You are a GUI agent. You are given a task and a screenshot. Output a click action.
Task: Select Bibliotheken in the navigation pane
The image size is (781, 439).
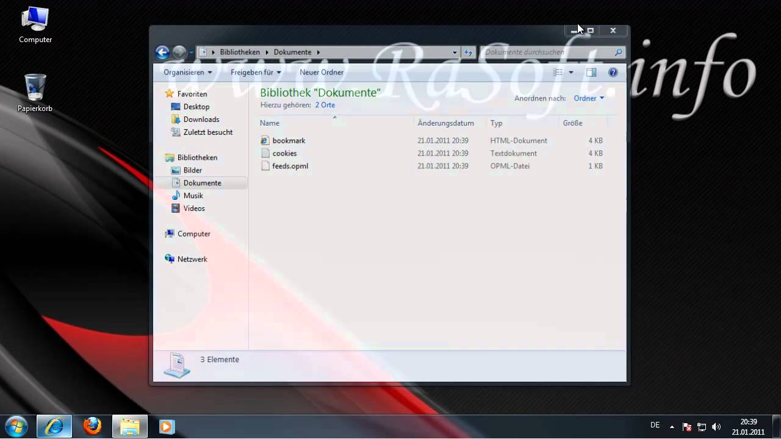(x=197, y=157)
